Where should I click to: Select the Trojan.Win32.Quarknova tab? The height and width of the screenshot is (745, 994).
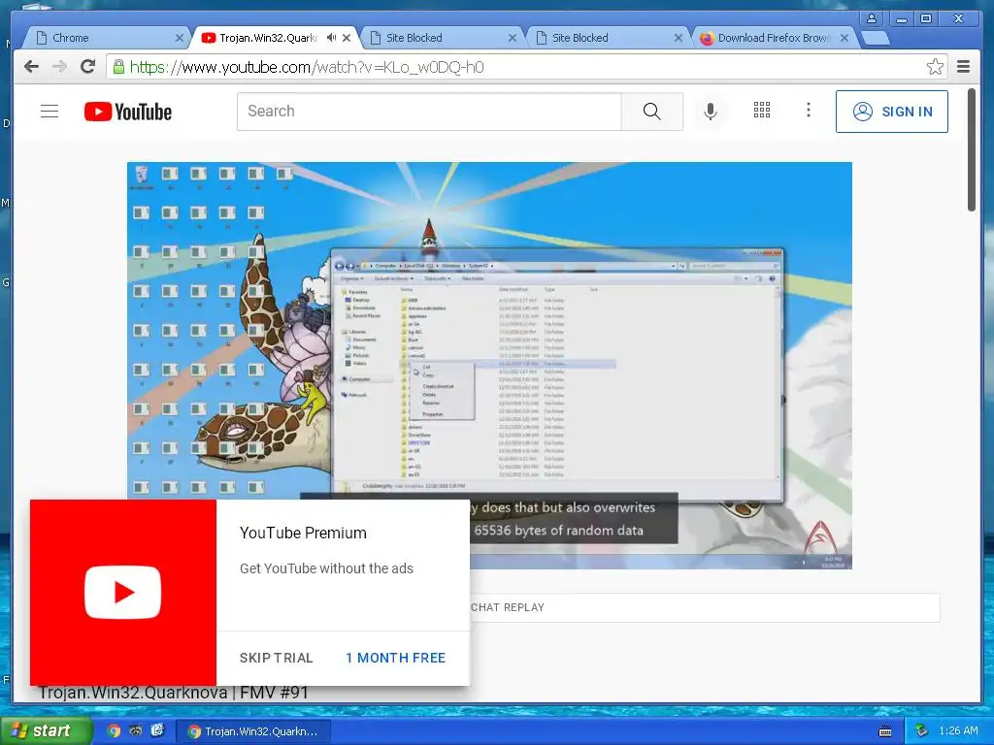coord(268,38)
